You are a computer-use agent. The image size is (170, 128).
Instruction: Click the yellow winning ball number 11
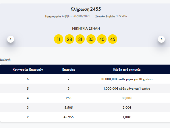click(59, 39)
